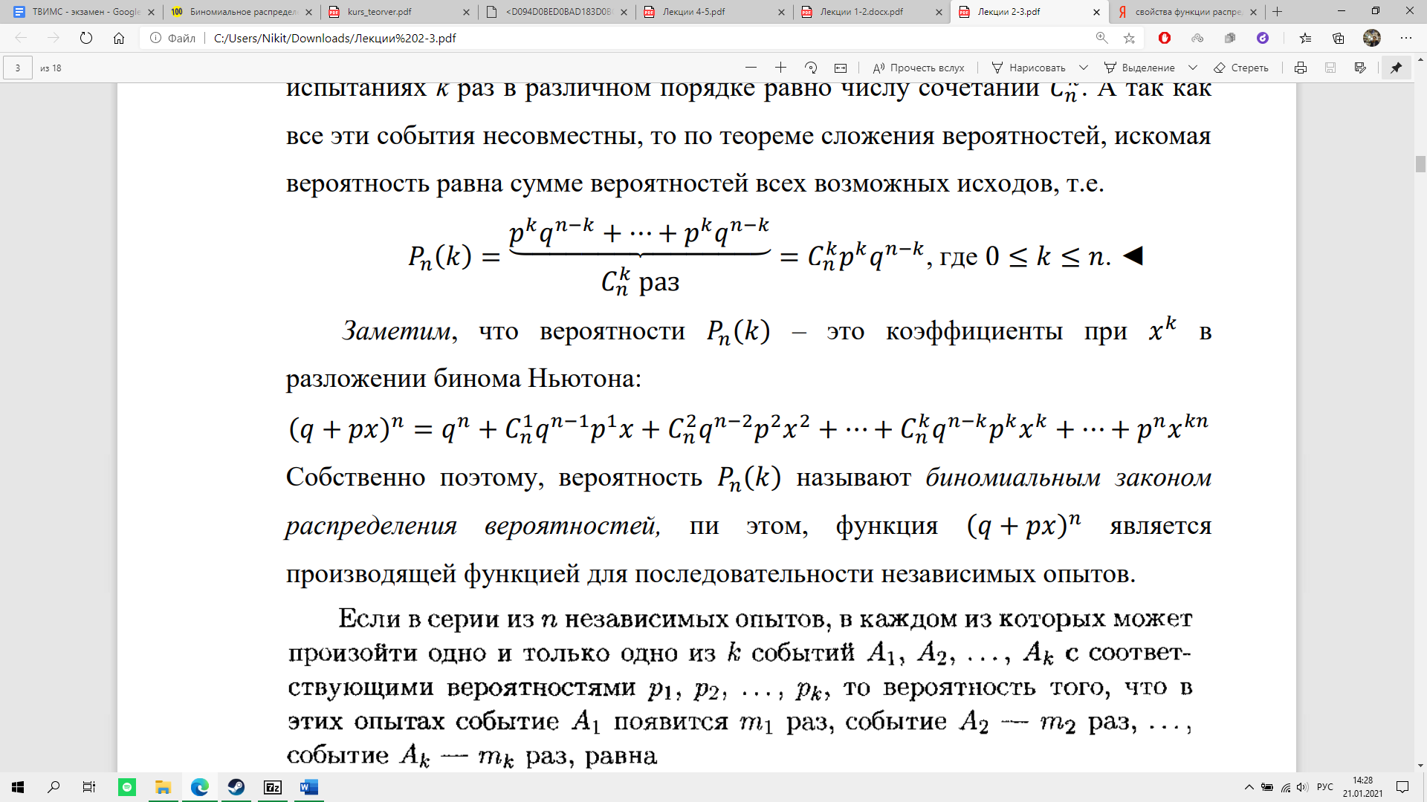Start Read aloud (Прочесть вслух)
1427x802 pixels.
(919, 68)
